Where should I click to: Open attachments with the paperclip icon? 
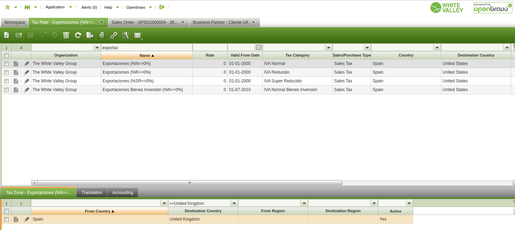point(102,35)
